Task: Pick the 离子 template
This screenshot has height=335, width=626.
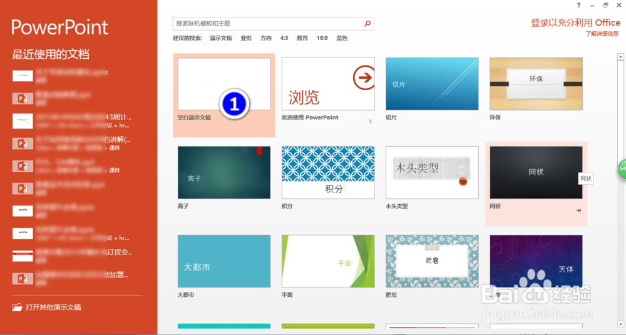Action: point(224,172)
